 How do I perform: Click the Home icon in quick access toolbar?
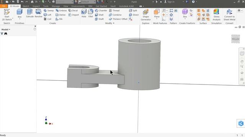(x=32, y=2)
